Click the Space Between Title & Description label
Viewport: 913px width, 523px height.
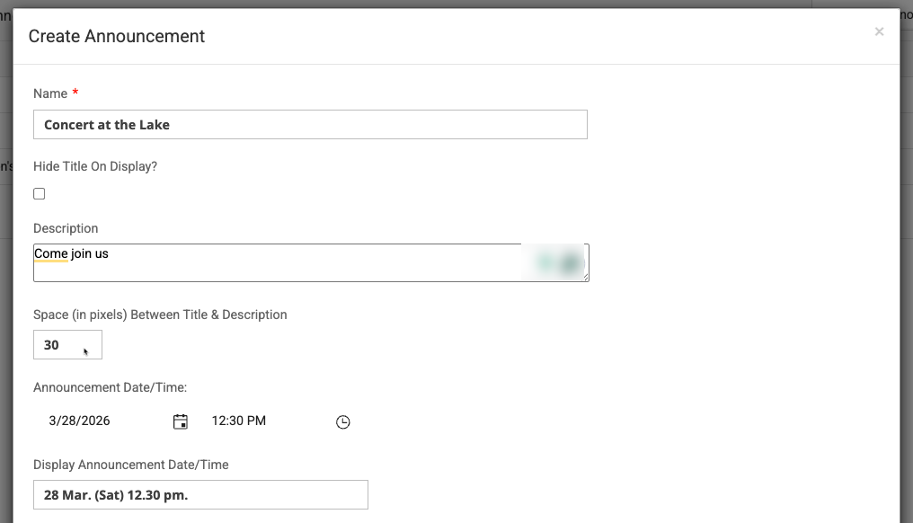(x=160, y=315)
